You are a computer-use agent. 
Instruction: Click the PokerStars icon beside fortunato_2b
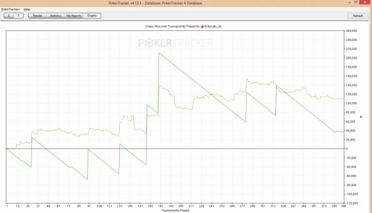[x=202, y=27]
